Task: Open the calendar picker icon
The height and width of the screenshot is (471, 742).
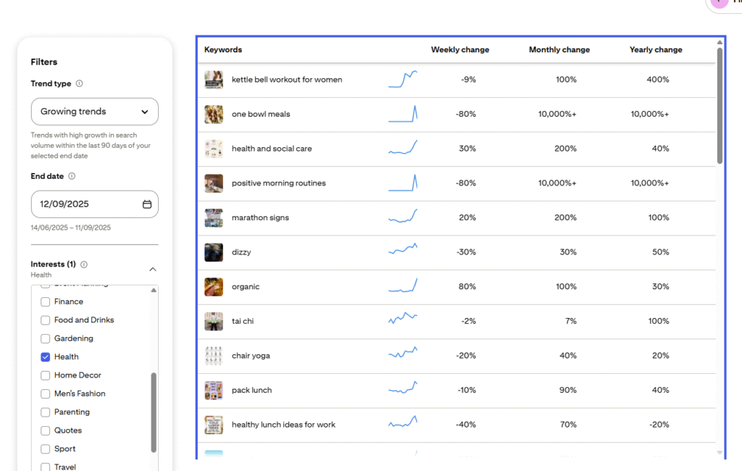Action: coord(147,204)
